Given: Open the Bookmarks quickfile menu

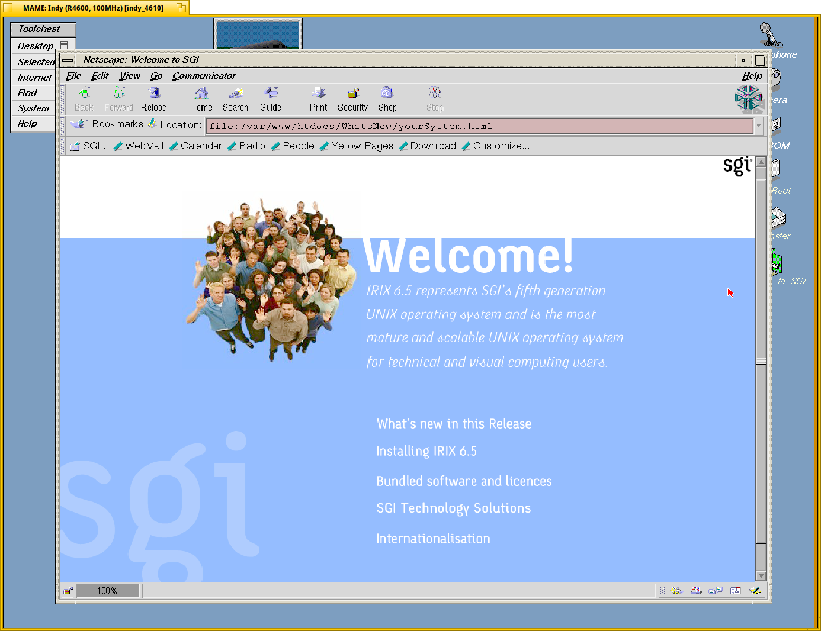Looking at the screenshot, I should 107,124.
